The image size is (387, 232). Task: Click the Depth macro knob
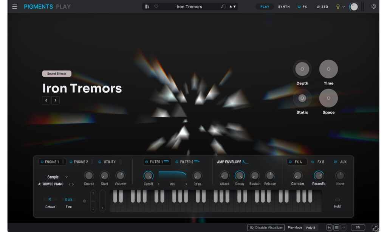tap(302, 69)
